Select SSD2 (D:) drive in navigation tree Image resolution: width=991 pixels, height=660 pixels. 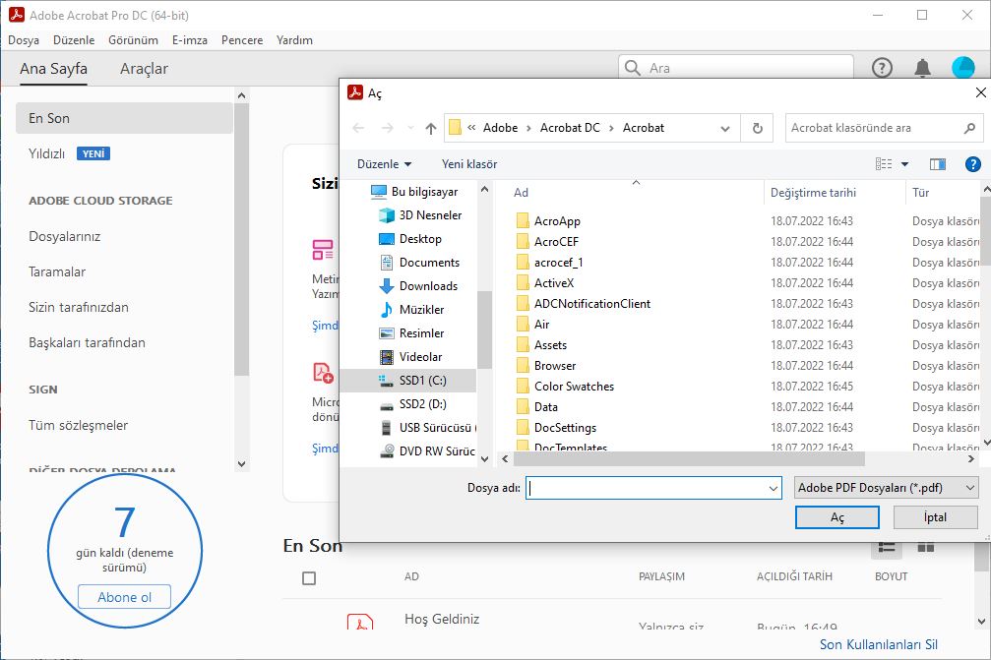tap(412, 403)
